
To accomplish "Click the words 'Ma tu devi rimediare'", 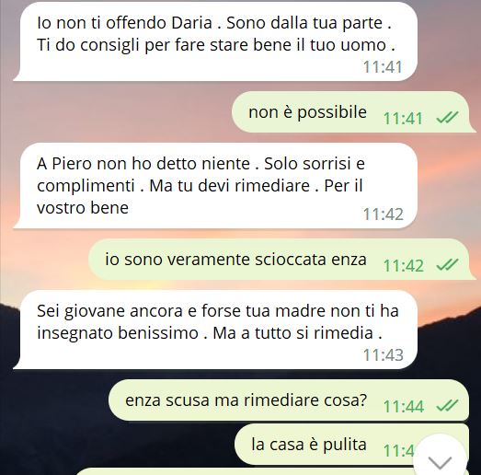I will click(x=229, y=185).
